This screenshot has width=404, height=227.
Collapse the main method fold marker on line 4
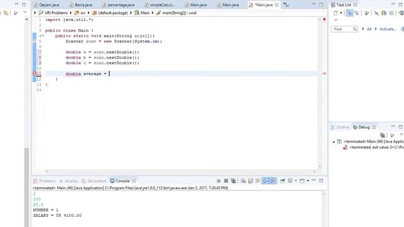tap(43, 36)
